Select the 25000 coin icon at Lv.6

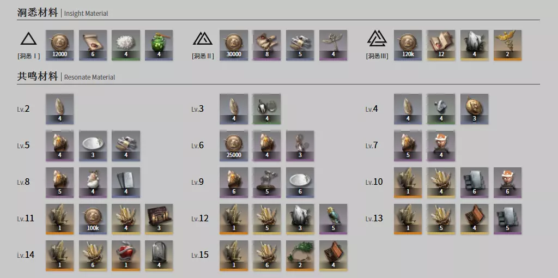point(233,146)
